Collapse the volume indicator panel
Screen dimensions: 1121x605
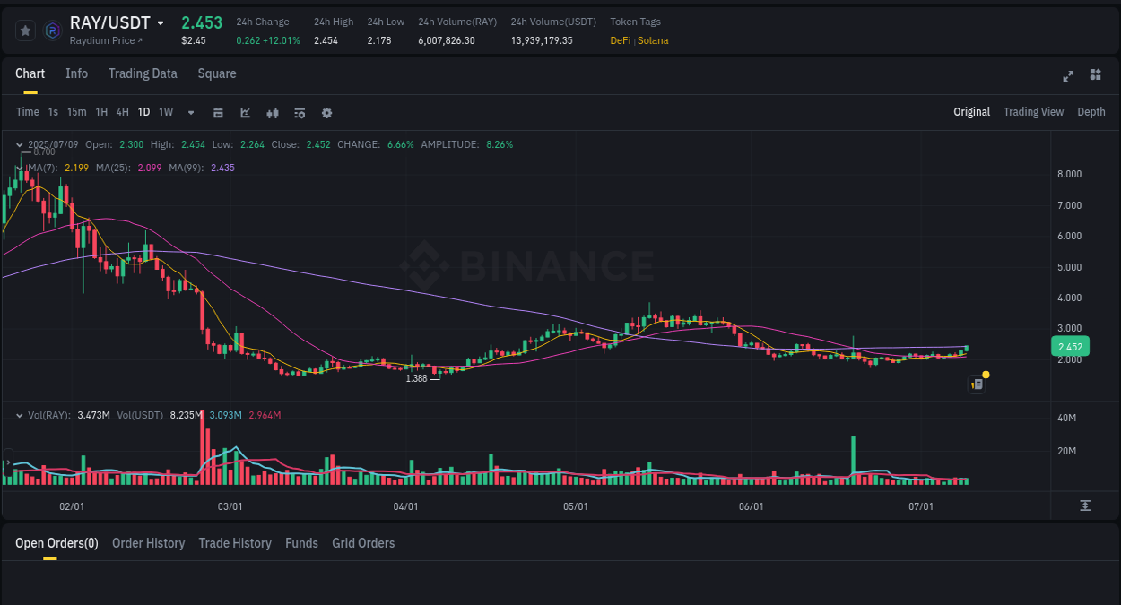20,415
